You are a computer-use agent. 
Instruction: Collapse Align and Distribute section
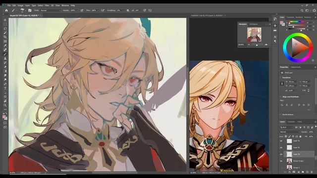(x=281, y=97)
